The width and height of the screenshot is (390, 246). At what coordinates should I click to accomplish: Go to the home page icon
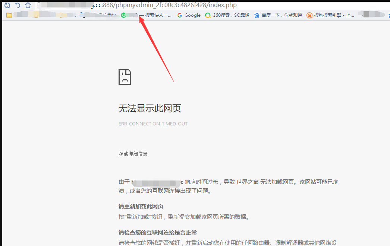28,5
